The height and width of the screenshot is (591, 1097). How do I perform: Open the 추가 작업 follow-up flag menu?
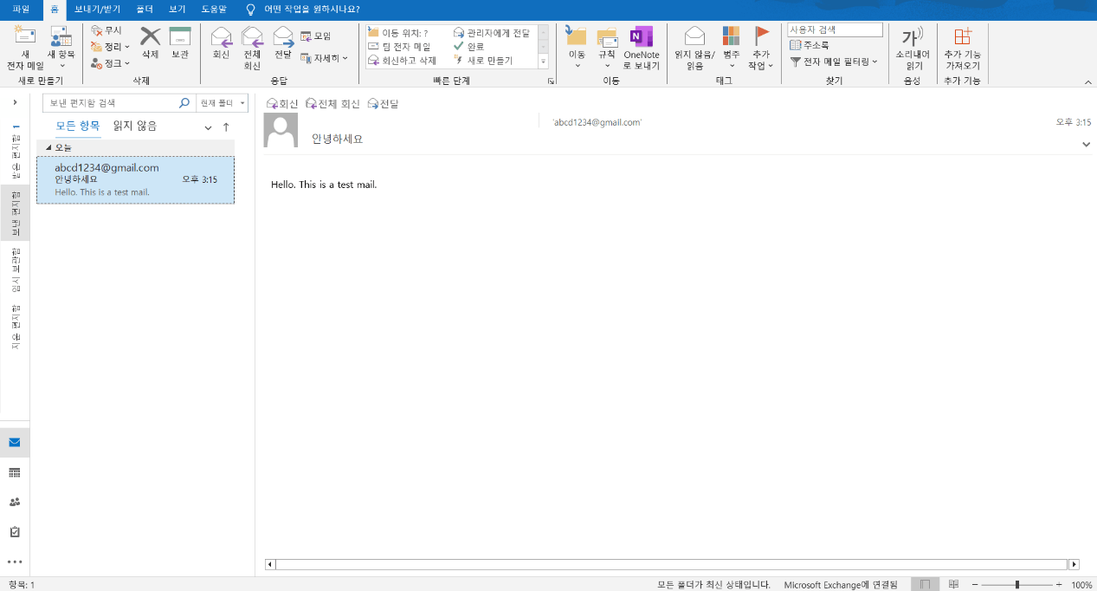(x=761, y=48)
